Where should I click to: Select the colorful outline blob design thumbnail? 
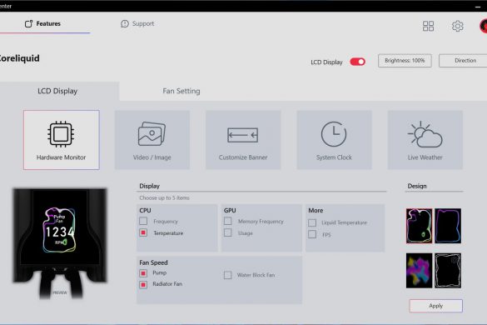tap(419, 226)
